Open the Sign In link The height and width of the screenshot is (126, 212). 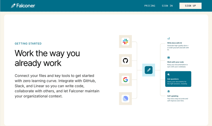167,6
